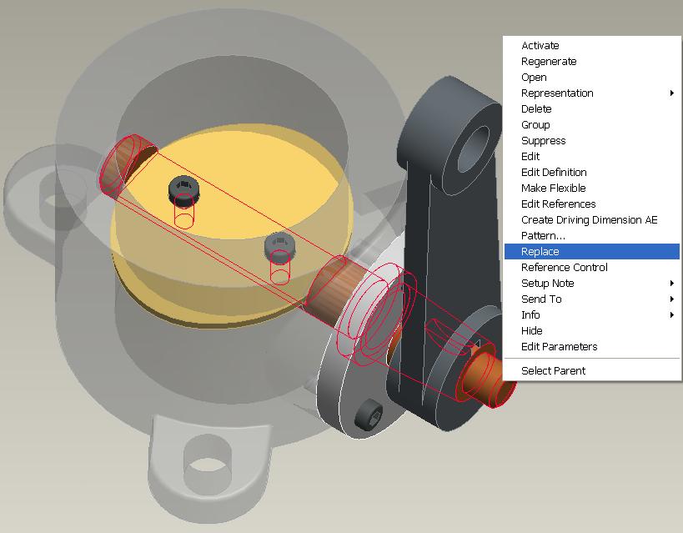Select the orange shaft end by the lever
The width and height of the screenshot is (683, 533).
click(488, 380)
